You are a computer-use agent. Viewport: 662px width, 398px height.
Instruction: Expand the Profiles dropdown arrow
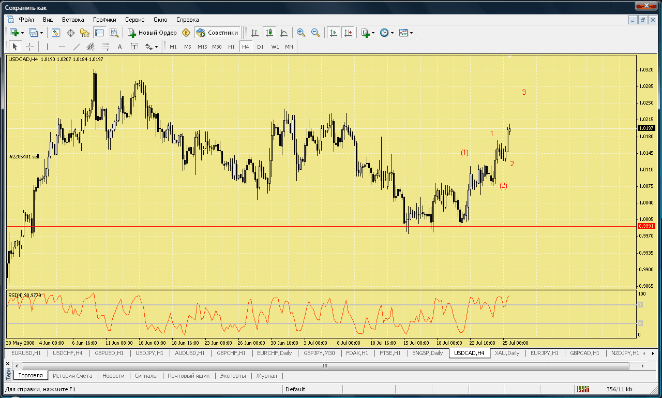[x=42, y=33]
